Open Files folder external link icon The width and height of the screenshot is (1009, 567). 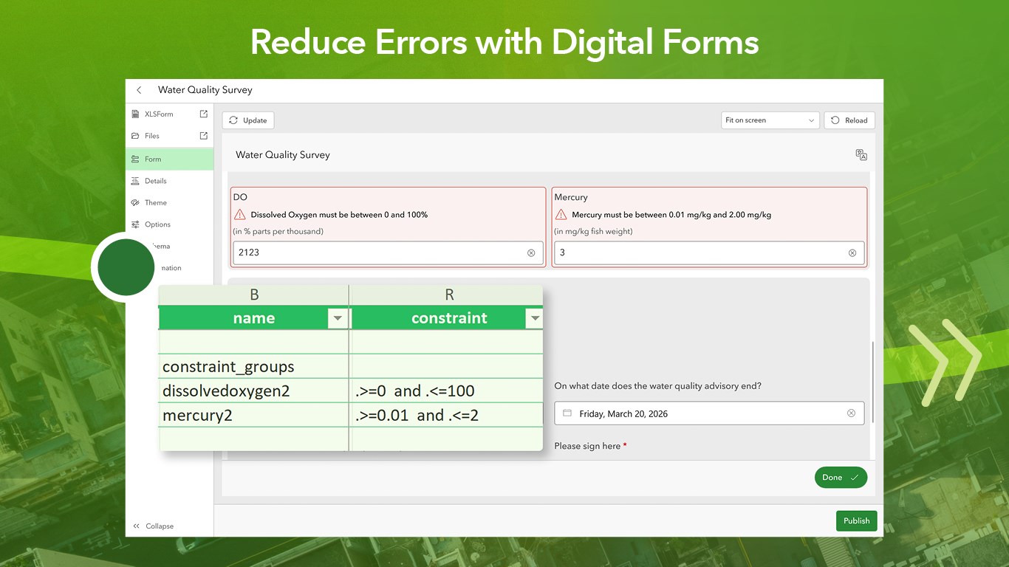click(x=204, y=136)
